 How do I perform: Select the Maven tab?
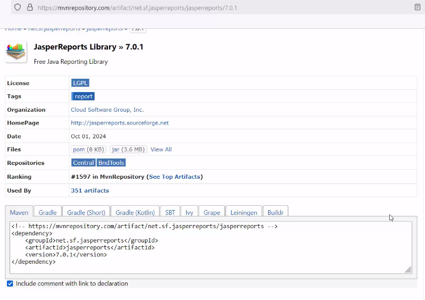[19, 212]
